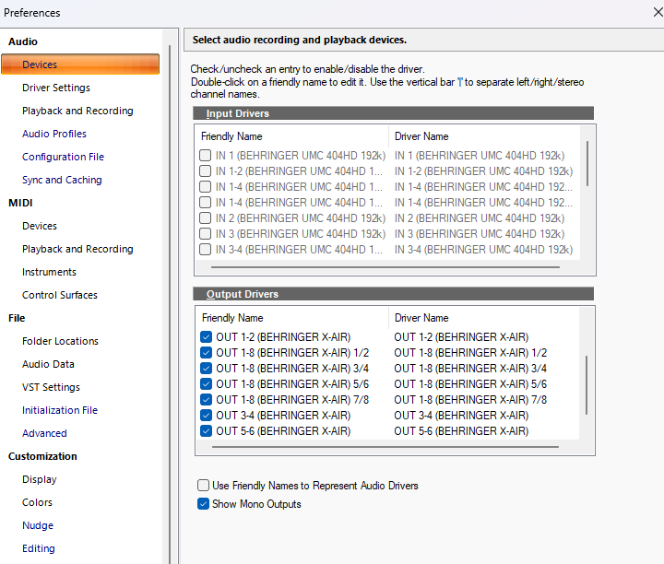Uncheck OUT 1-8 (BEHRINGER X-AIR) 3/4
Image resolution: width=664 pixels, height=564 pixels.
207,368
